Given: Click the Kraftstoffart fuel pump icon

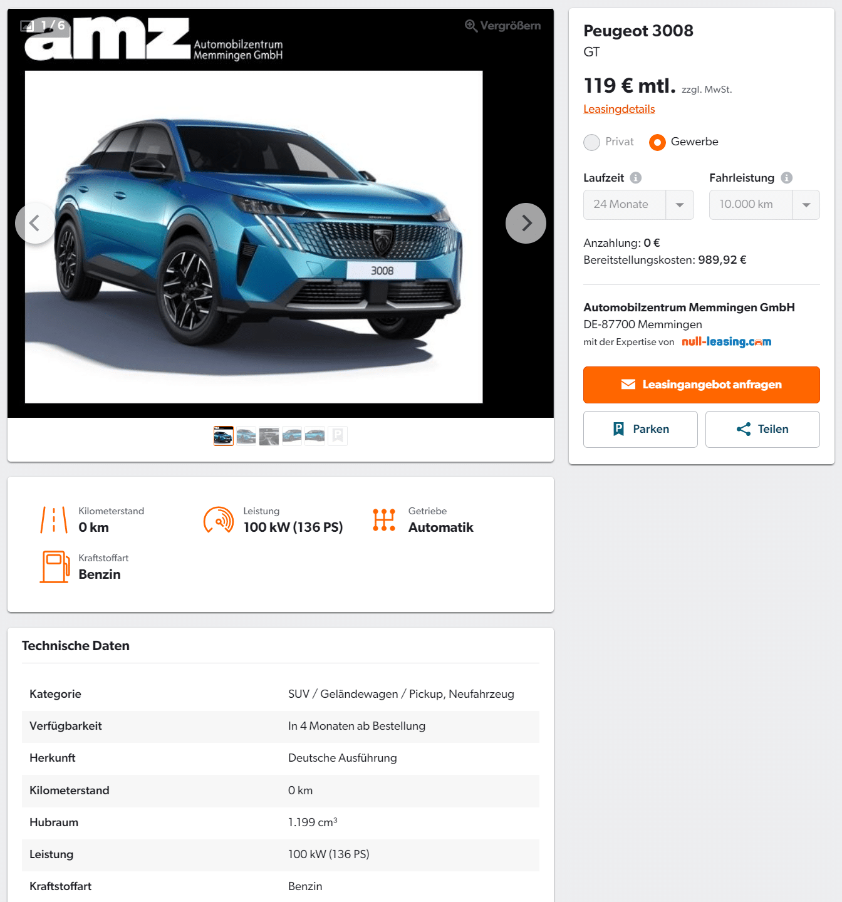Looking at the screenshot, I should (x=55, y=567).
